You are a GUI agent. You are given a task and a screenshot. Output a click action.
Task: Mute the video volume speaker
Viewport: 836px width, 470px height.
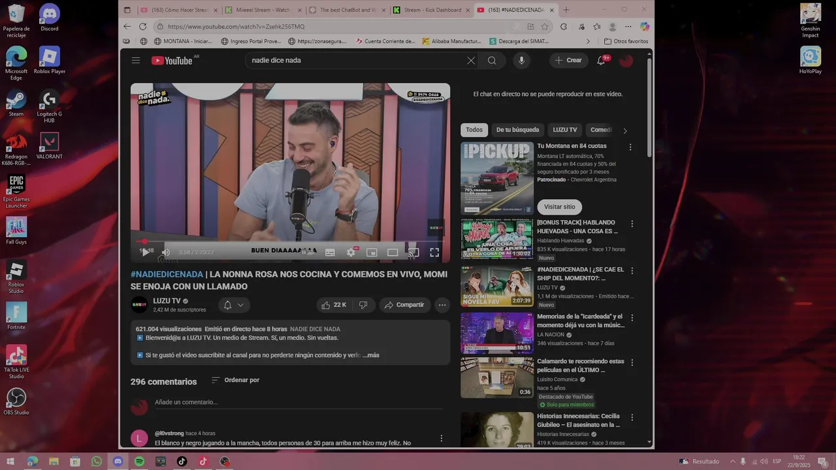pos(166,252)
